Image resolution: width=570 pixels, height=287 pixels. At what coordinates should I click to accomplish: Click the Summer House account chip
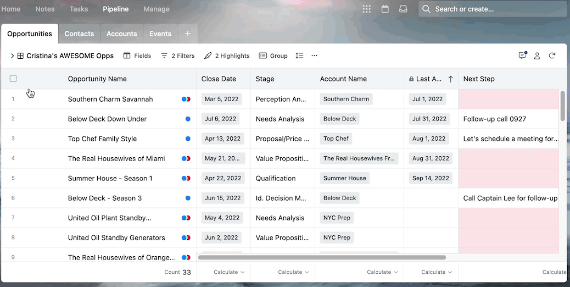click(345, 178)
